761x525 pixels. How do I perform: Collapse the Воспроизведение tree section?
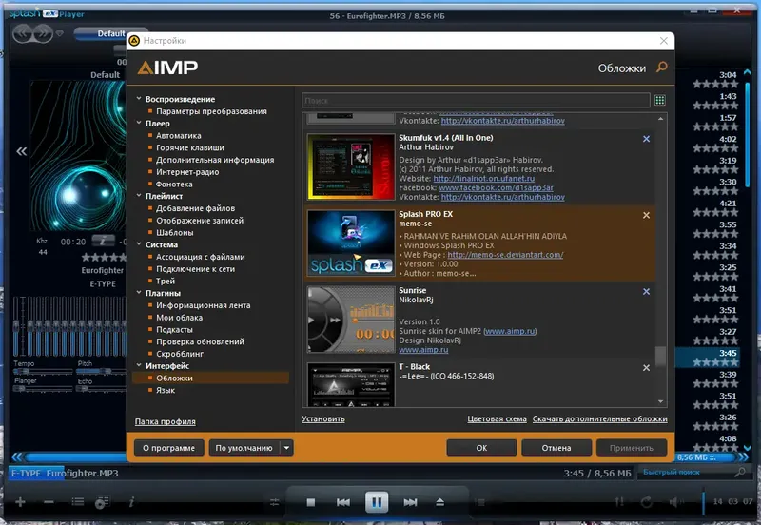[139, 99]
